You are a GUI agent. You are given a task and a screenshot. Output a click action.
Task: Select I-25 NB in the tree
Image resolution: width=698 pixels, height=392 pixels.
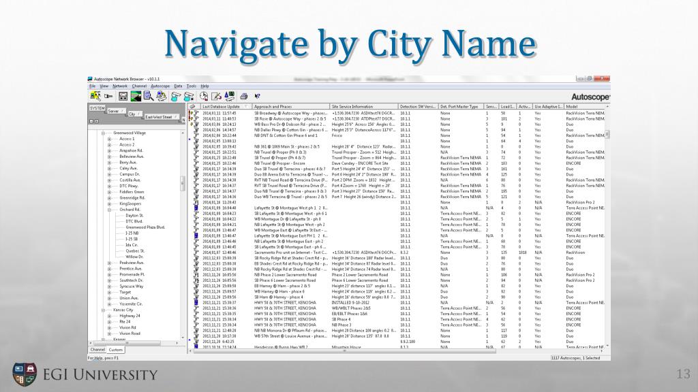132,233
